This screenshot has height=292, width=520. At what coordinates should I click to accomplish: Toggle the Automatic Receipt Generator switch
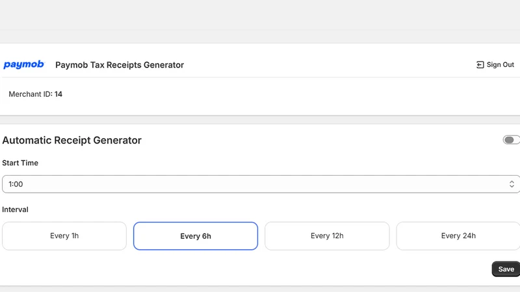(x=511, y=140)
